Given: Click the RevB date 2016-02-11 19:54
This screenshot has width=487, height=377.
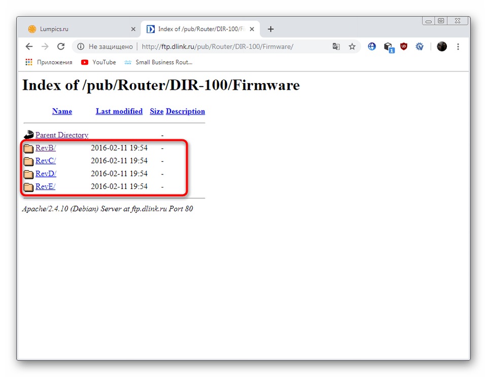Looking at the screenshot, I should point(119,148).
